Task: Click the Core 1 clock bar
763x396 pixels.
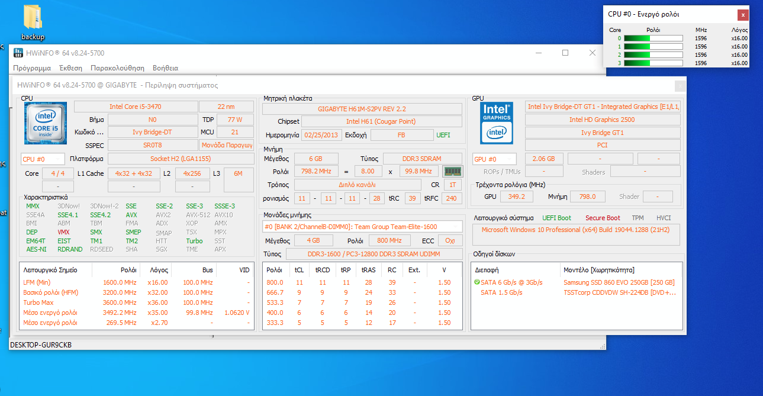Action: (x=653, y=46)
